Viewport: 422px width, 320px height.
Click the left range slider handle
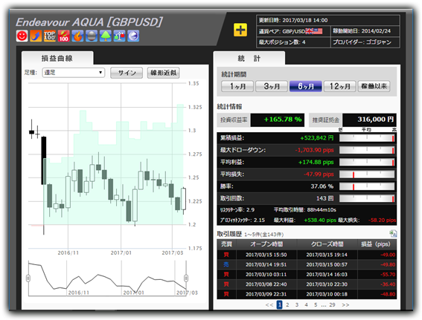28,278
